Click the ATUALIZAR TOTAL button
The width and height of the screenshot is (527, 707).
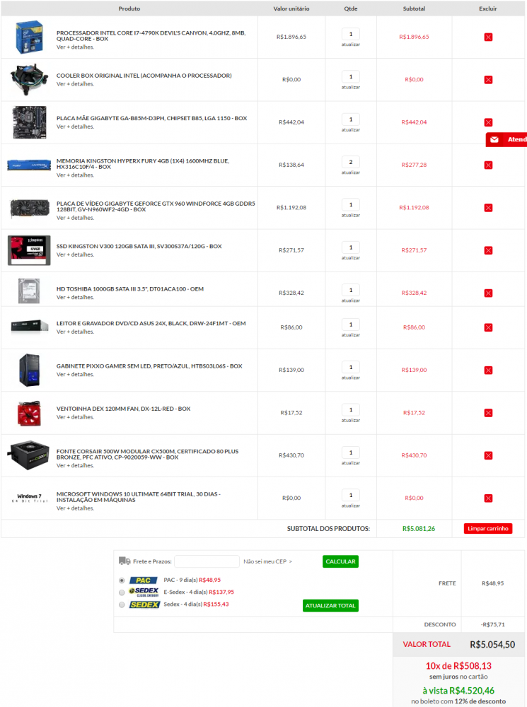[330, 606]
